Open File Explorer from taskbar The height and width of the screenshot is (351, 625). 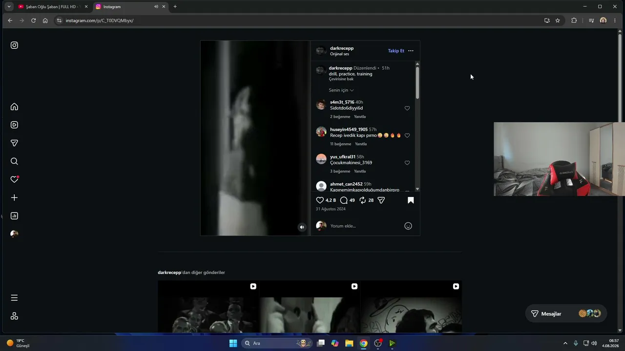[349, 343]
